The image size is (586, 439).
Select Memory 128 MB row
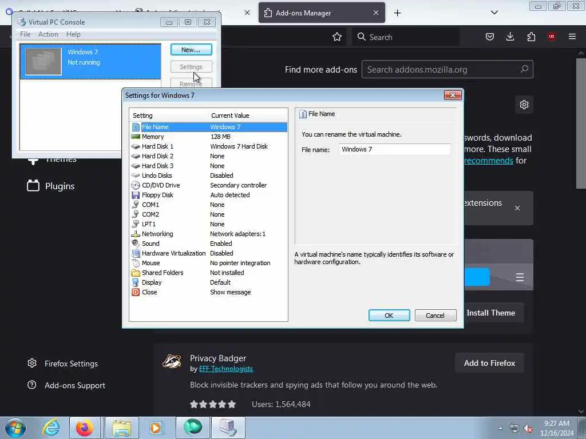pyautogui.click(x=209, y=137)
